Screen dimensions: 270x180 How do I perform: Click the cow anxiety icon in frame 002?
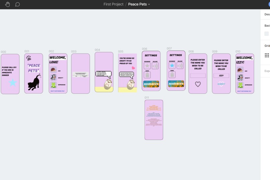[x=53, y=77]
